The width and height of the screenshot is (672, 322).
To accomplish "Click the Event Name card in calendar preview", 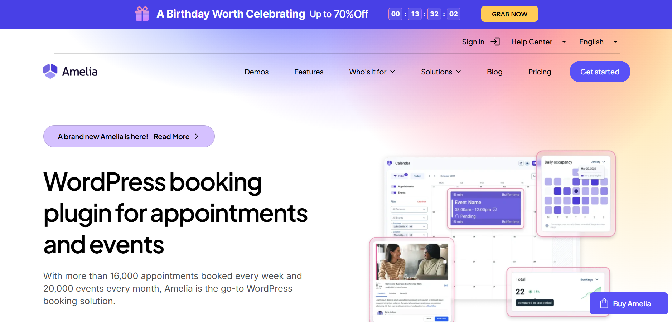I will coord(486,209).
